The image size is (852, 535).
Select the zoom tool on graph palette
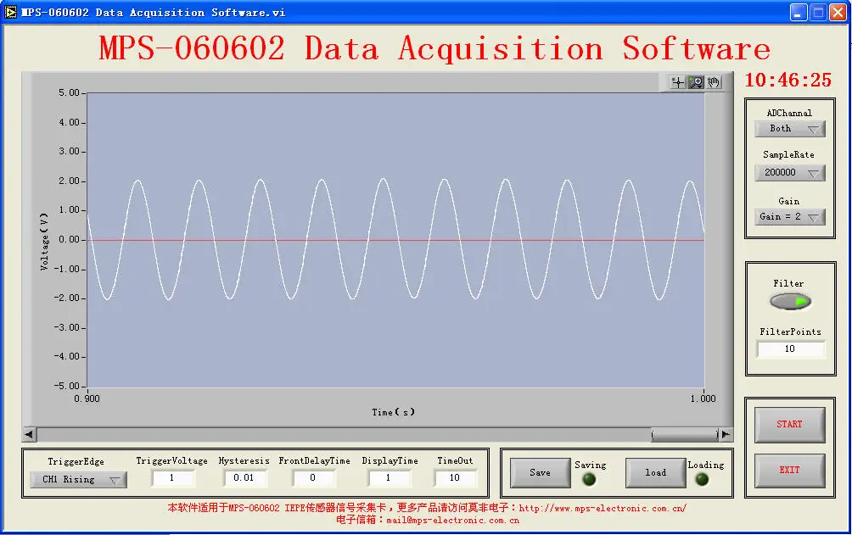coord(696,82)
